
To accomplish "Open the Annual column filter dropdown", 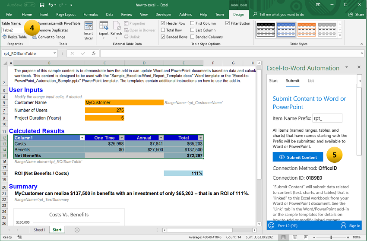I will pos(161,138).
